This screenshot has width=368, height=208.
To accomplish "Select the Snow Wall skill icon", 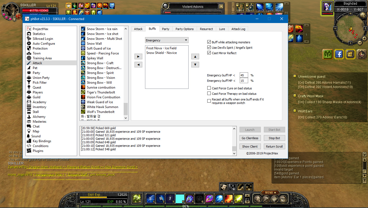I will (x=83, y=44).
